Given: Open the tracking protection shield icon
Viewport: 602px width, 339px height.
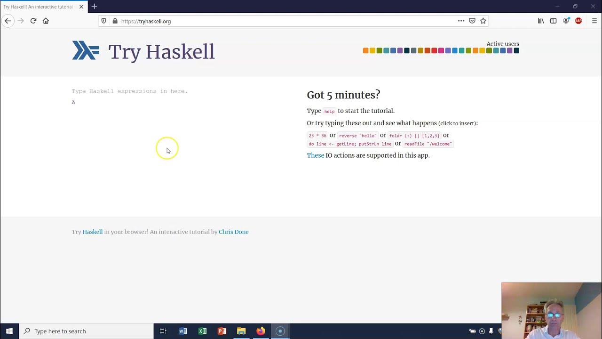Looking at the screenshot, I should (x=104, y=21).
